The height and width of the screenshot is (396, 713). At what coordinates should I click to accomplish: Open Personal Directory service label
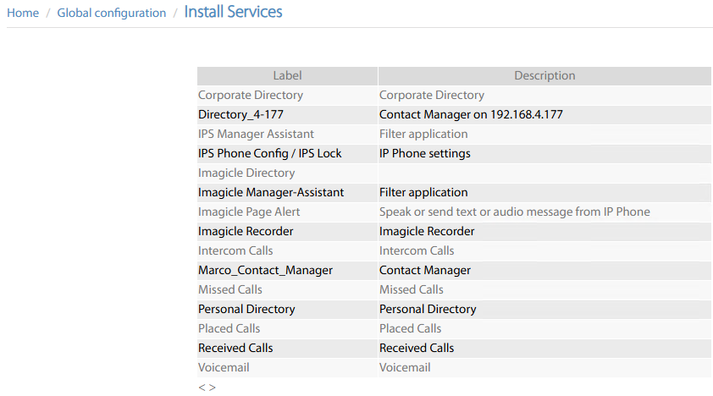point(246,309)
